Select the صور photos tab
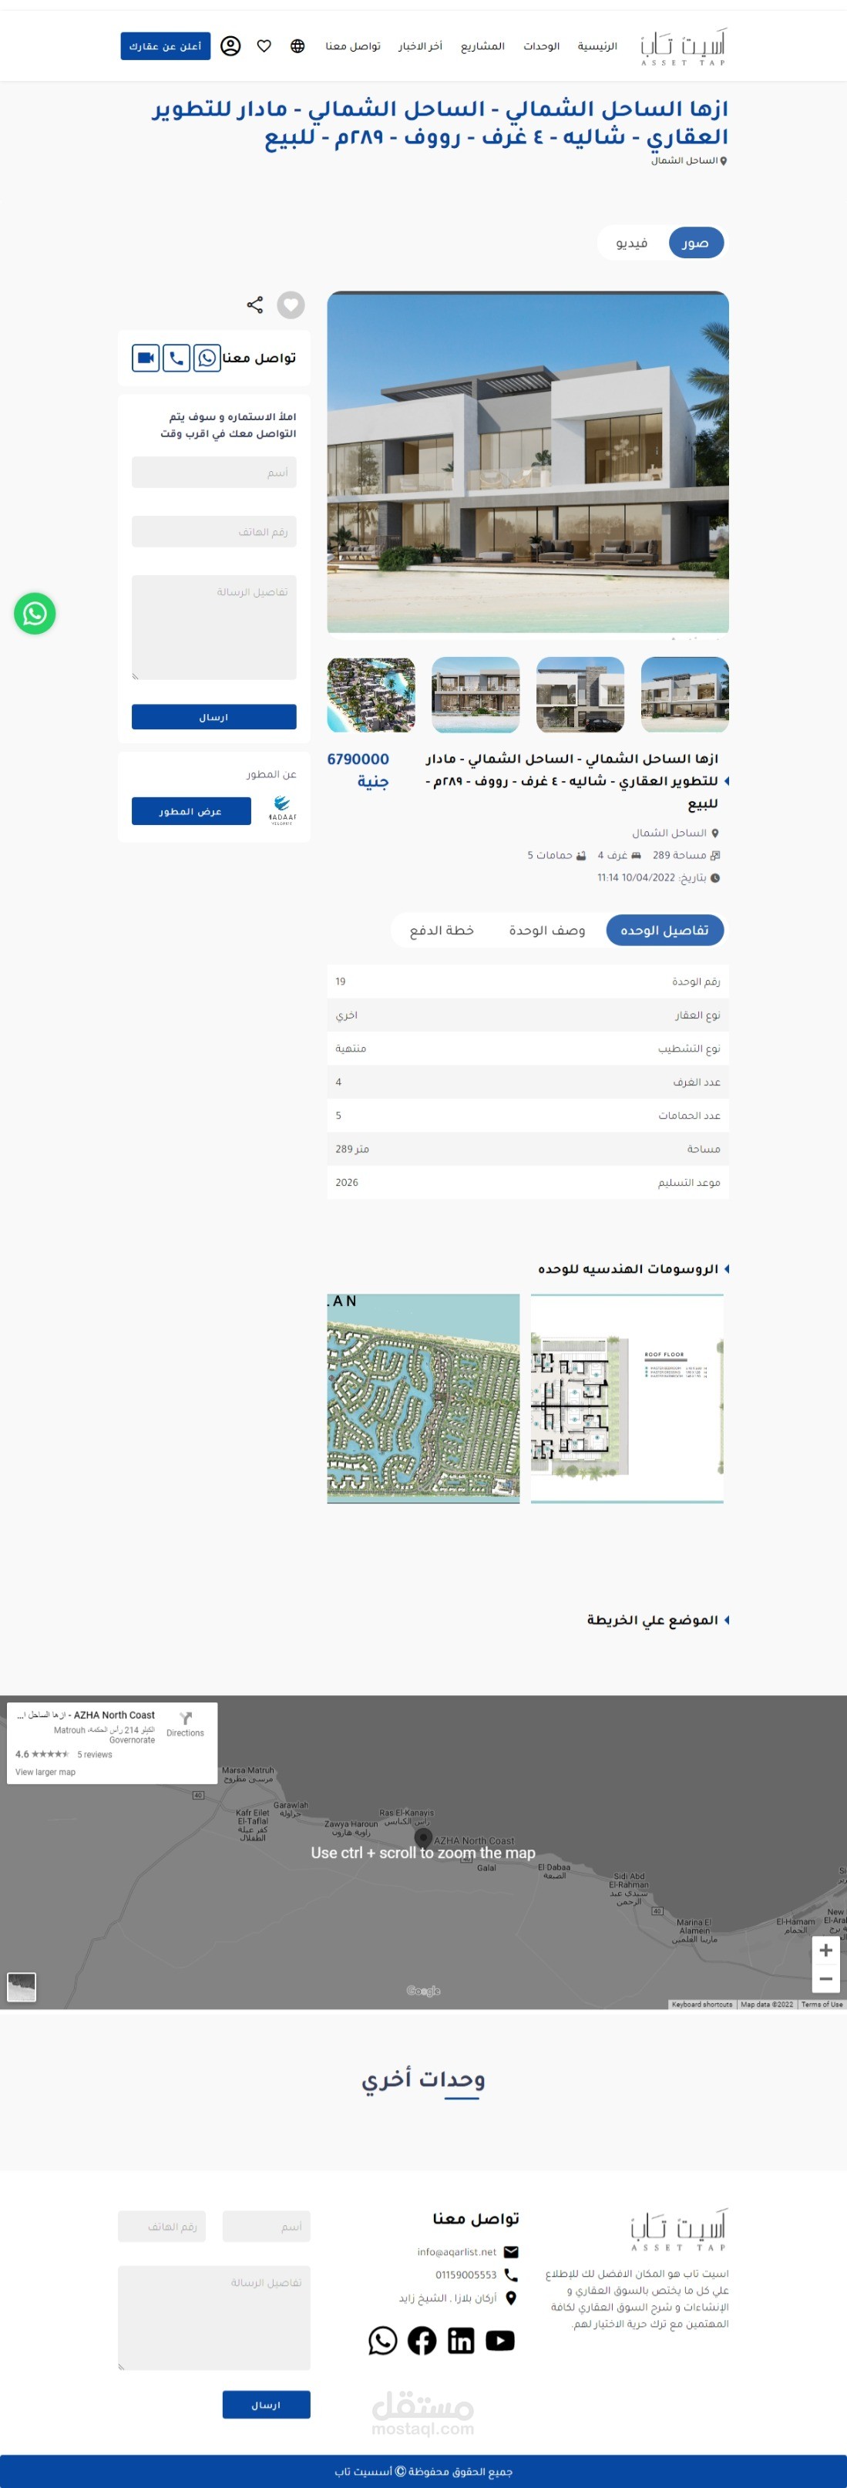Viewport: 847px width, 2488px height. pyautogui.click(x=695, y=242)
